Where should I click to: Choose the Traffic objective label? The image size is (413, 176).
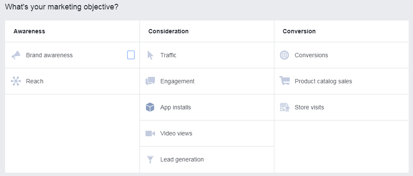click(168, 55)
